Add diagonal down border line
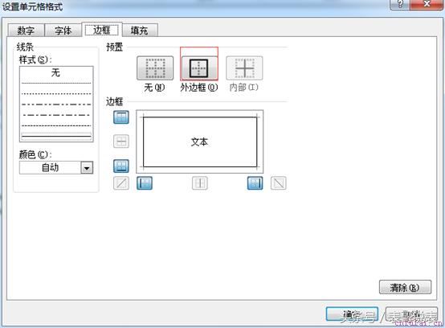Screen dimensions: 445x328 pos(279,183)
